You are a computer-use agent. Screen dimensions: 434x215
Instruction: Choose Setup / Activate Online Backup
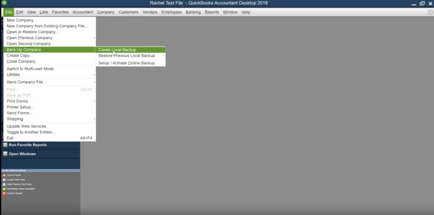(x=131, y=63)
